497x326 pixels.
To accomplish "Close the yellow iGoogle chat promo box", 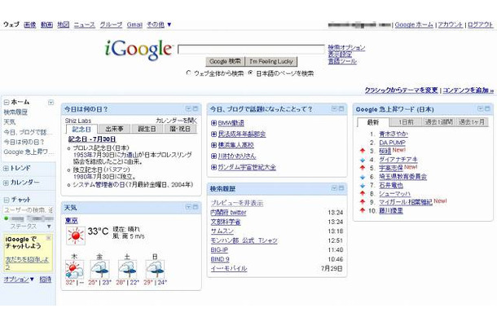I will coord(49,238).
